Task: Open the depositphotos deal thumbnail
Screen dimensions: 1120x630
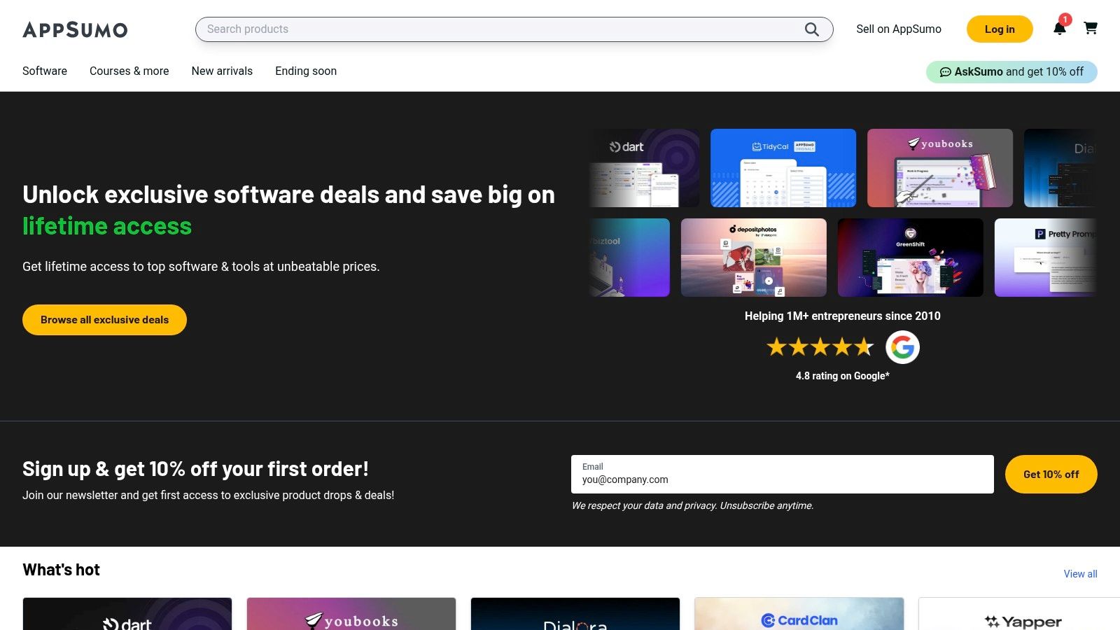Action: point(754,257)
